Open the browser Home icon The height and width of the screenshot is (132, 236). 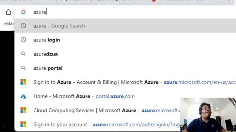point(8,12)
